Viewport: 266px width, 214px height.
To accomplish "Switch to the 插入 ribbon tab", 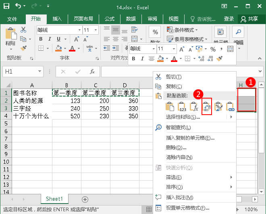I will (x=57, y=19).
